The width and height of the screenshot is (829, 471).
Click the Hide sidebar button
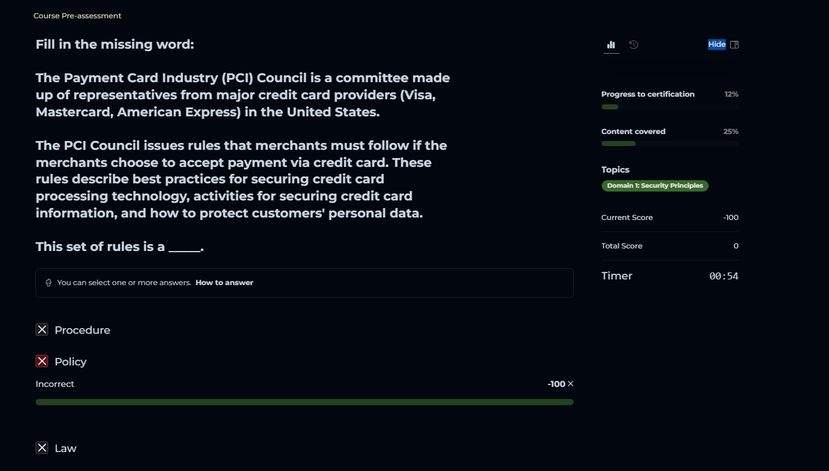[716, 44]
